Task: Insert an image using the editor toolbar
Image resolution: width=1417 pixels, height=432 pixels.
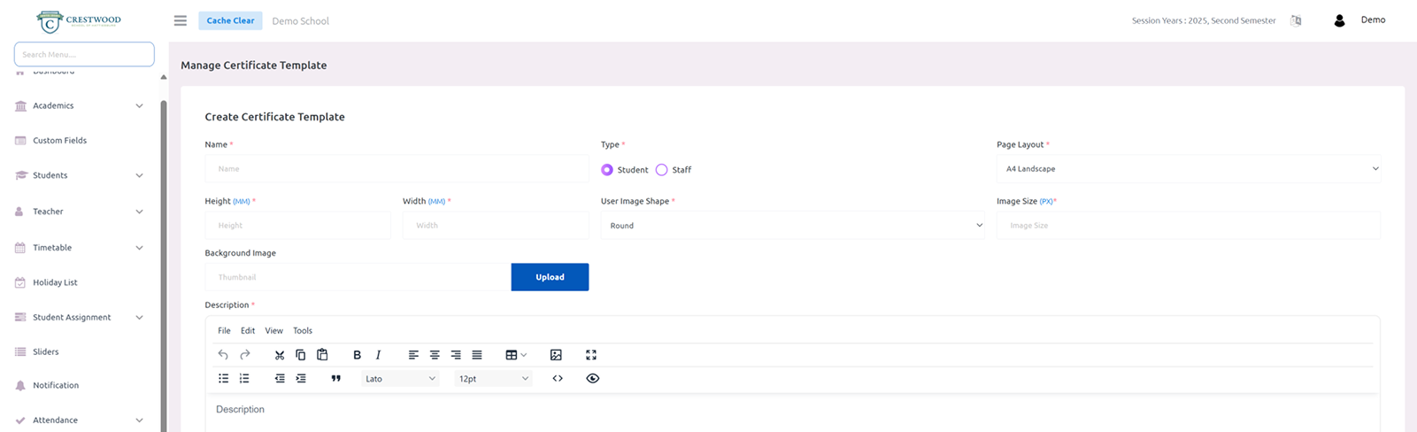Action: click(x=556, y=355)
